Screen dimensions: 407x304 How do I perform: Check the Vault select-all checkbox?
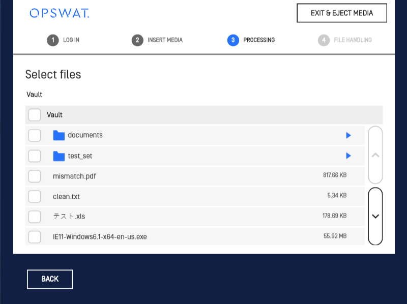coord(35,115)
